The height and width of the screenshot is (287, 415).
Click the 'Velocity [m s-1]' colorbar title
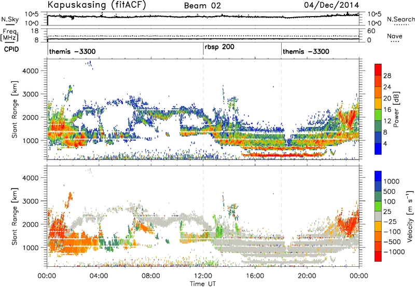(x=410, y=216)
